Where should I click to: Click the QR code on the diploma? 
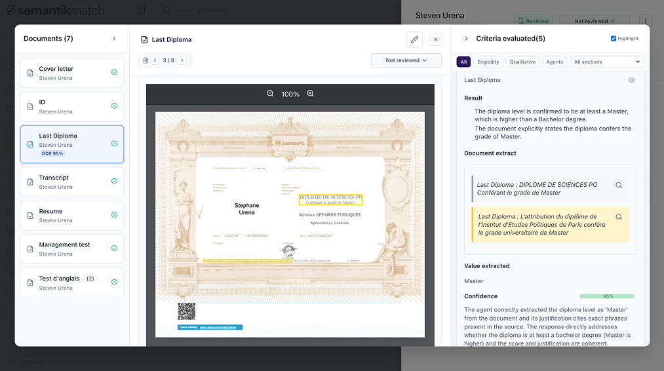point(186,311)
